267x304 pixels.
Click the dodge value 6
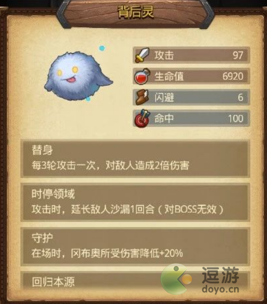pyautogui.click(x=241, y=97)
